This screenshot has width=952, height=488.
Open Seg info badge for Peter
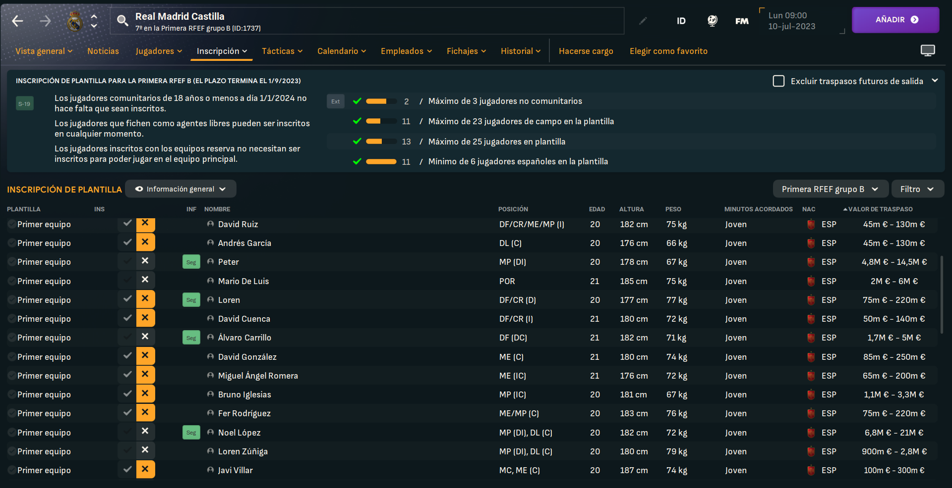pyautogui.click(x=191, y=262)
